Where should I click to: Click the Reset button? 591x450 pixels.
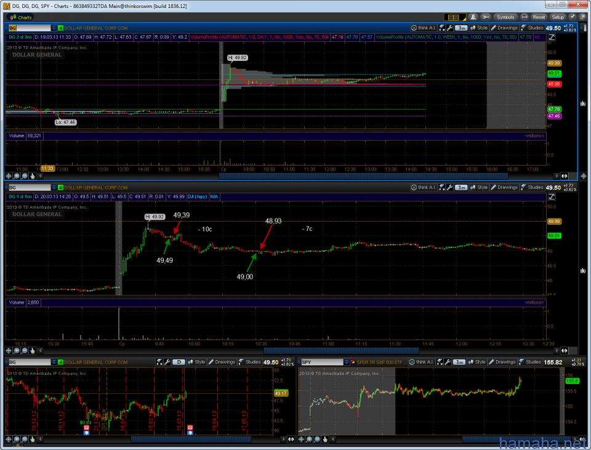(x=539, y=17)
